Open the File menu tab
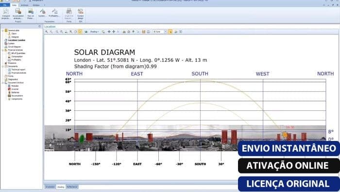Viewport: 340px width, 192px height. click(5, 5)
